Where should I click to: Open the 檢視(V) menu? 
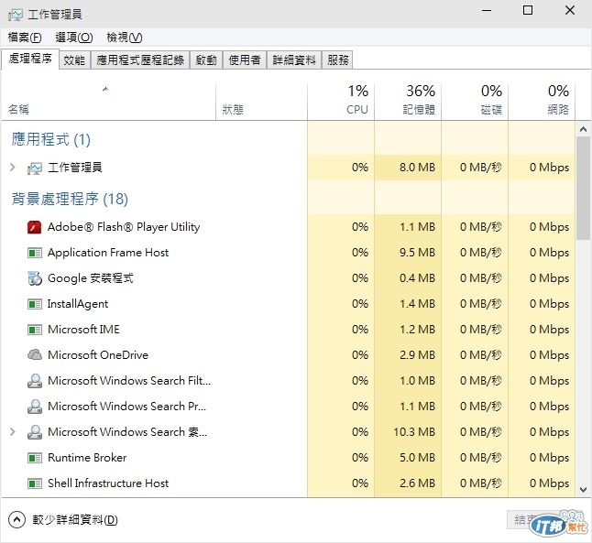(x=125, y=38)
